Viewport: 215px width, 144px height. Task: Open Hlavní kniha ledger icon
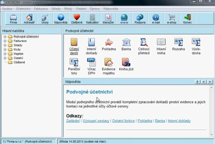(x=161, y=46)
